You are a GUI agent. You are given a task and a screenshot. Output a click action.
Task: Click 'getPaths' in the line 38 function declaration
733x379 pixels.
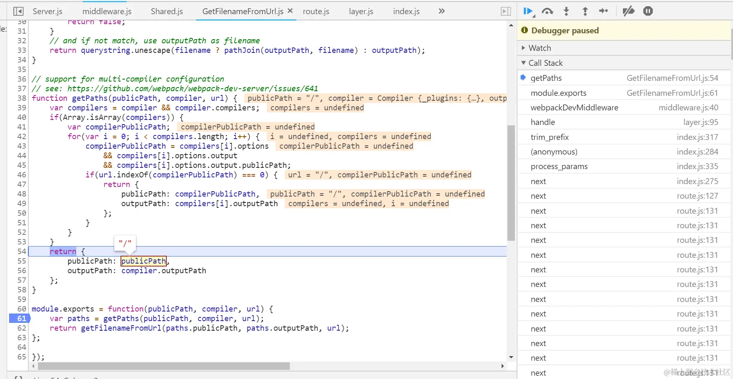tap(90, 98)
